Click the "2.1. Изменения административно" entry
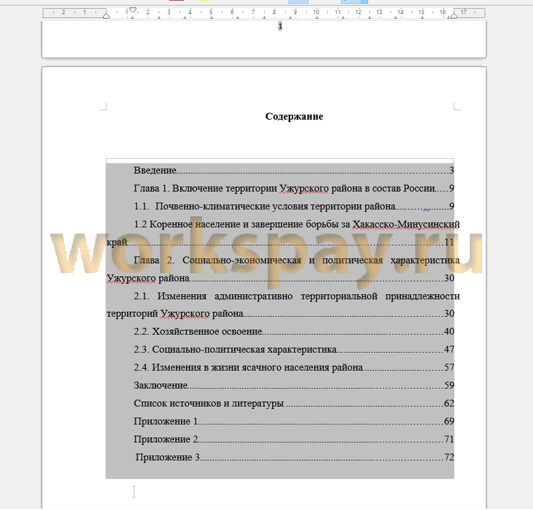 [x=283, y=304]
